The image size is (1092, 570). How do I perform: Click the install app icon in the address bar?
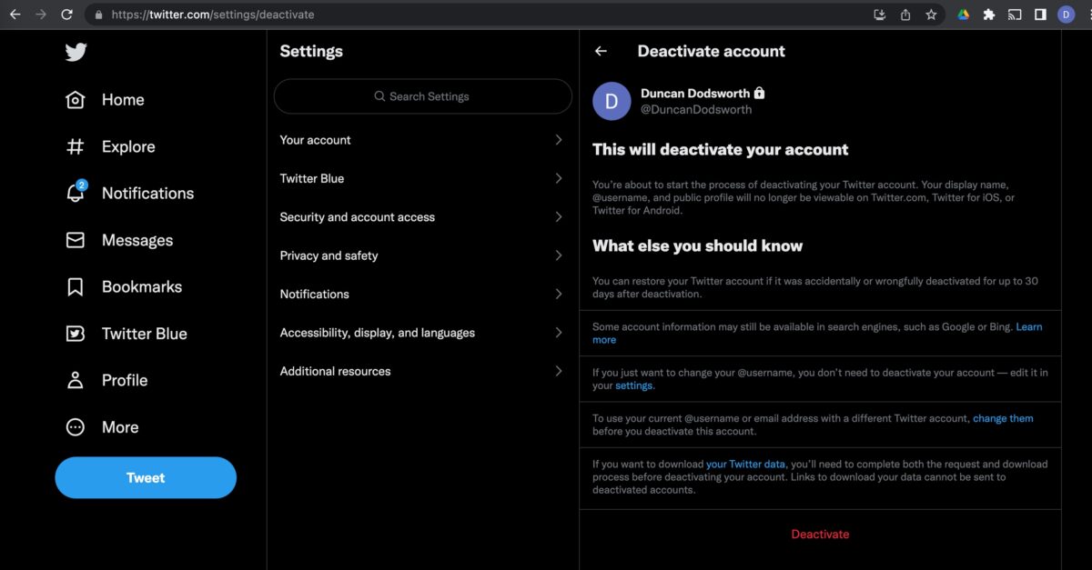coord(879,15)
